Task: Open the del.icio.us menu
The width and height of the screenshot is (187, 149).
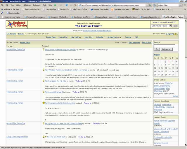Action: tap(27, 5)
